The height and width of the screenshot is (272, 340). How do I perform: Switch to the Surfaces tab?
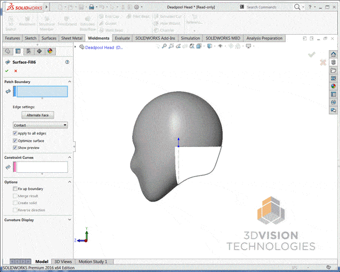(49, 38)
